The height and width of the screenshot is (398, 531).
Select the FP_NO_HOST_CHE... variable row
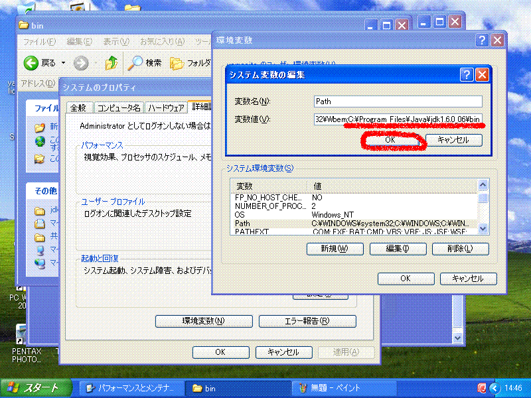[354, 198]
